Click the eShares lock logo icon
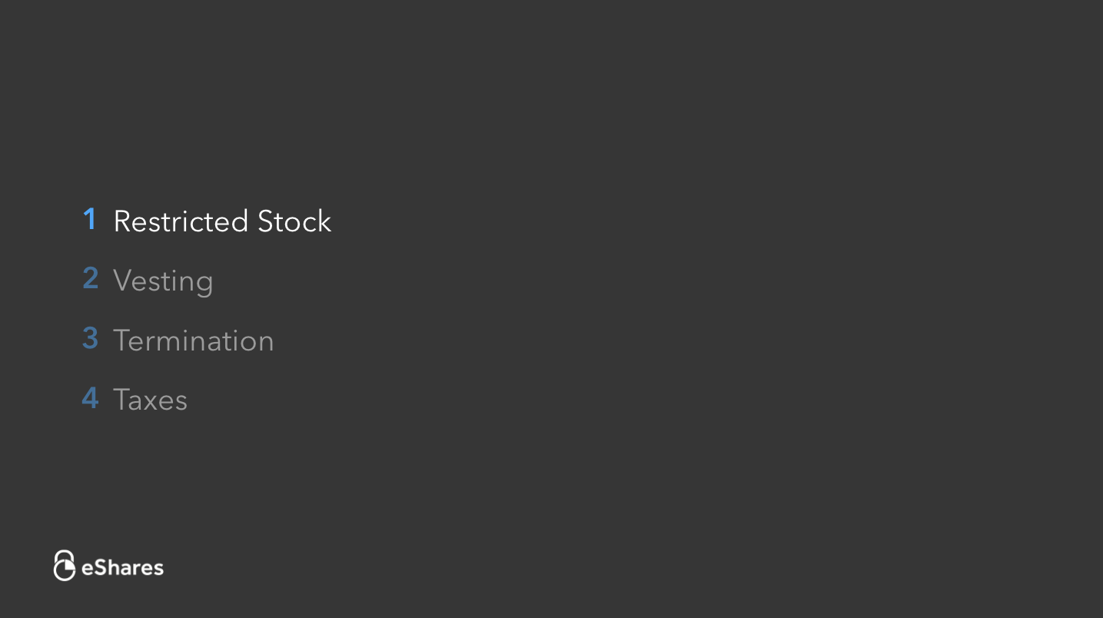The image size is (1103, 618). tap(64, 566)
